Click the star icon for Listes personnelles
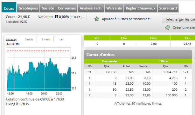The width and height of the screenshot is (195, 115). [x=97, y=19]
